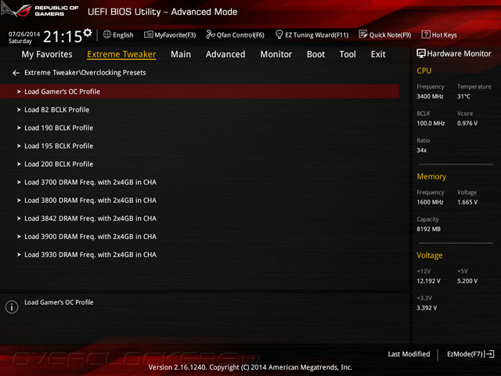Image resolution: width=501 pixels, height=376 pixels.
Task: Open the Boot tab
Action: point(315,54)
